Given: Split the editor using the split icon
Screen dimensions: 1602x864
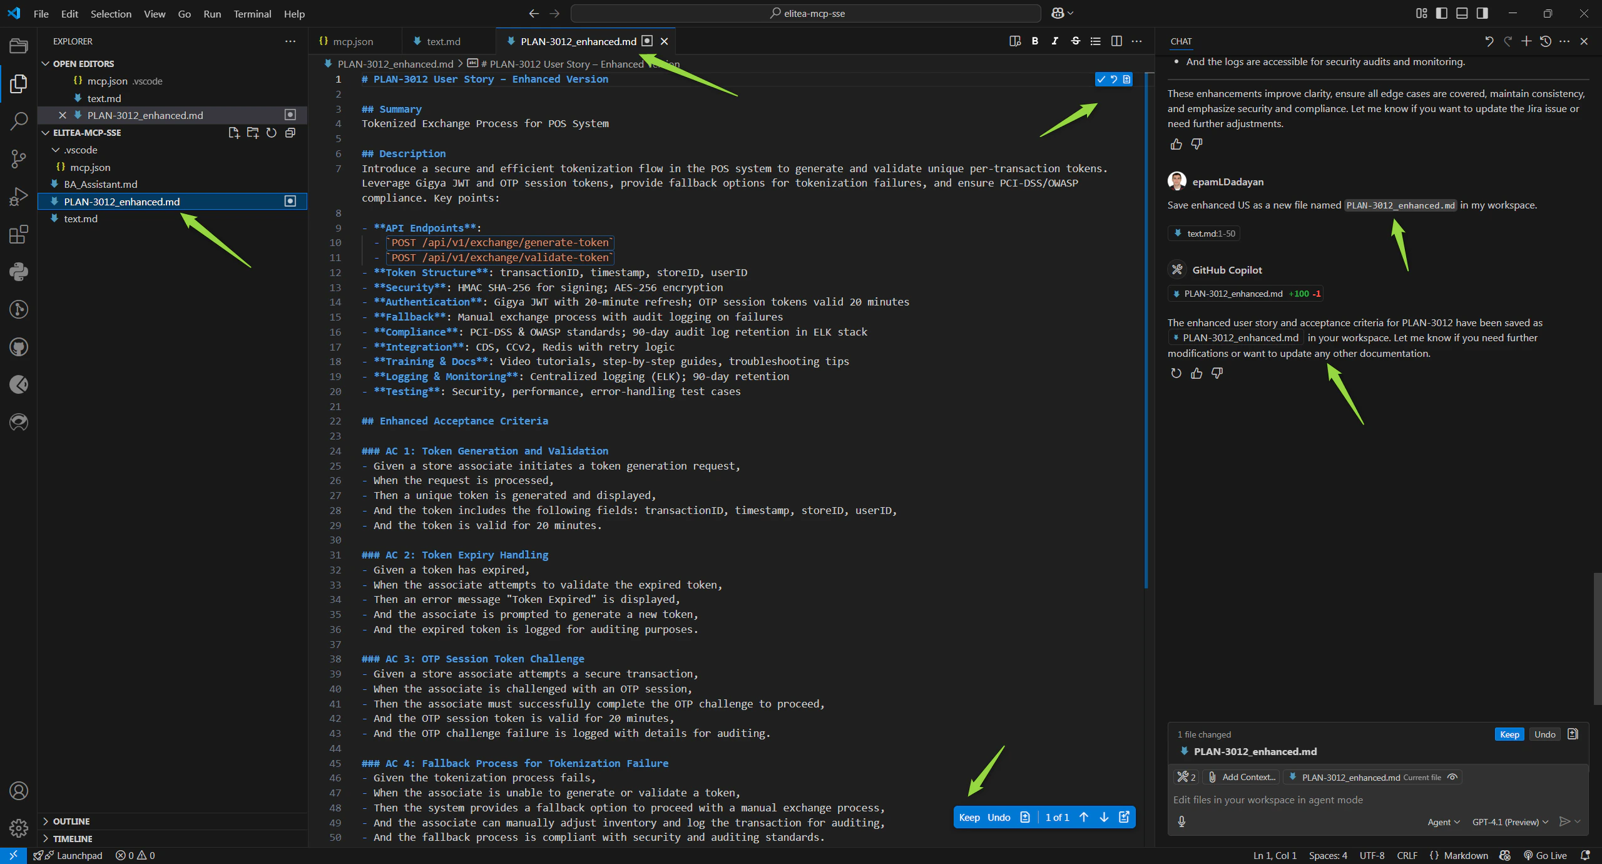Looking at the screenshot, I should pos(1117,41).
